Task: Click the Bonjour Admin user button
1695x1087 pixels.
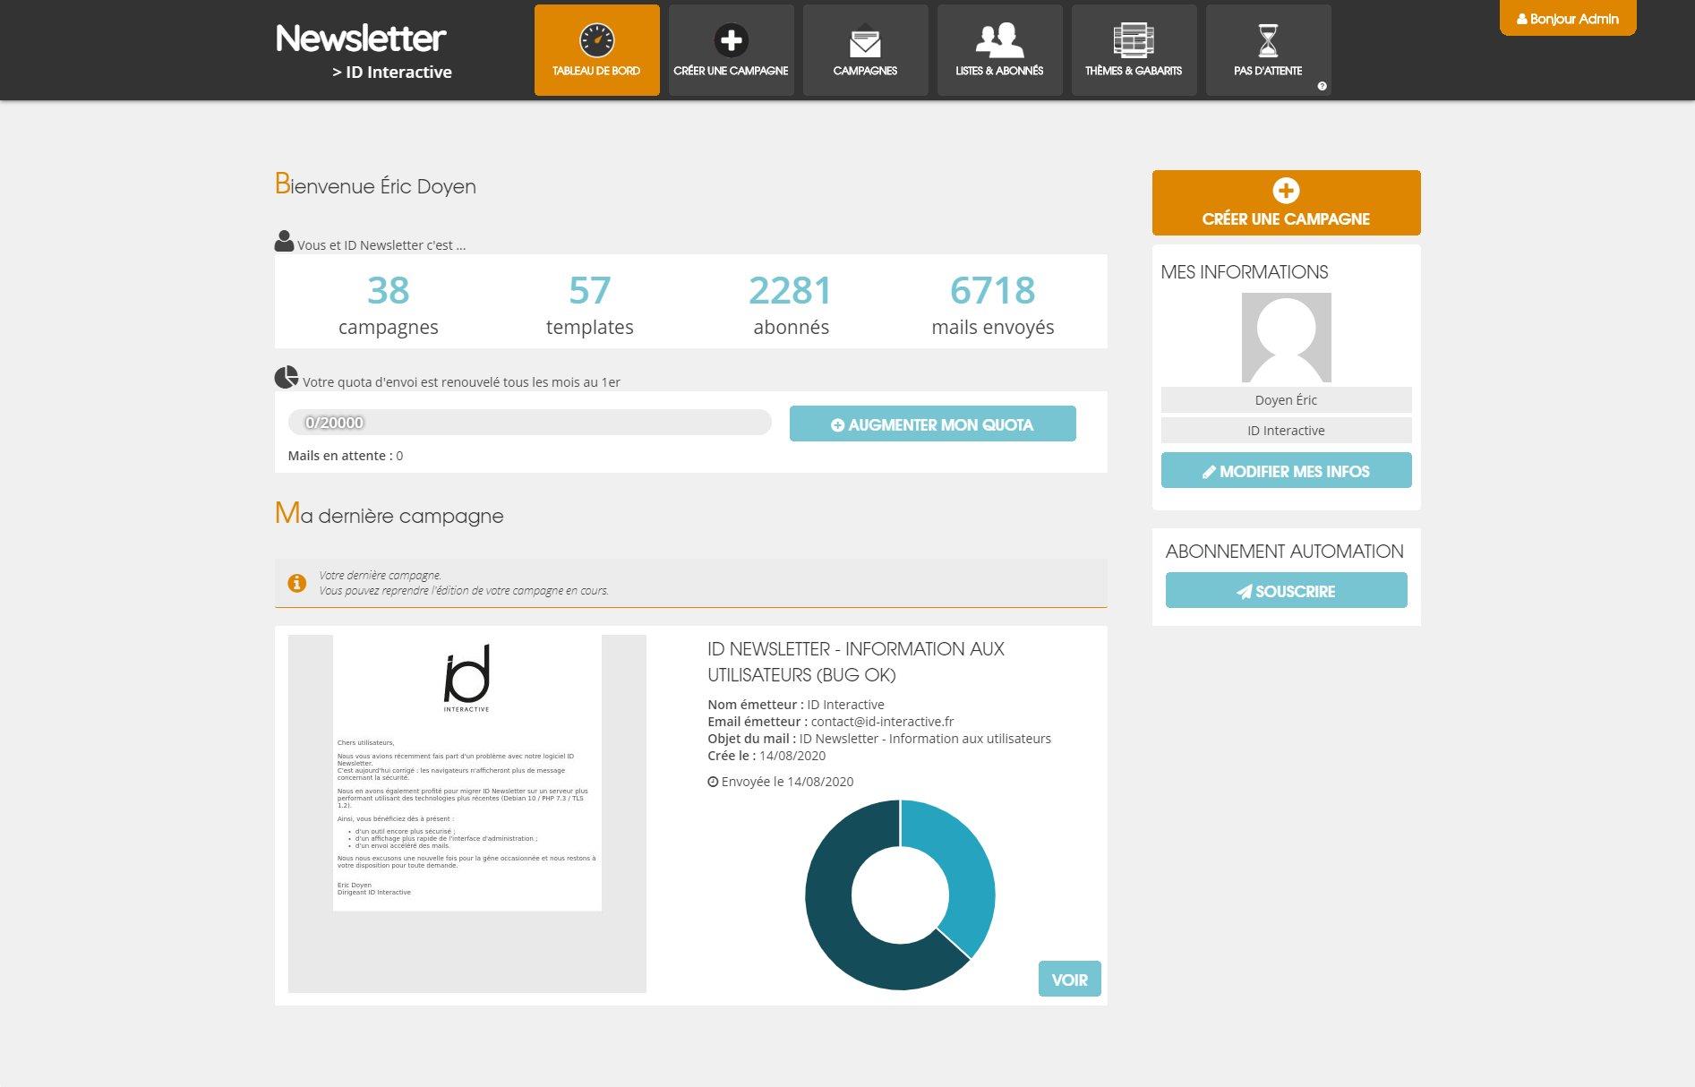Action: coord(1568,18)
